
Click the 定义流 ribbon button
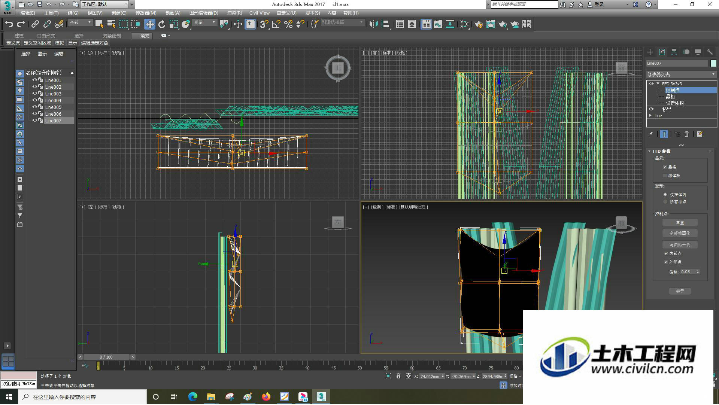coord(13,43)
